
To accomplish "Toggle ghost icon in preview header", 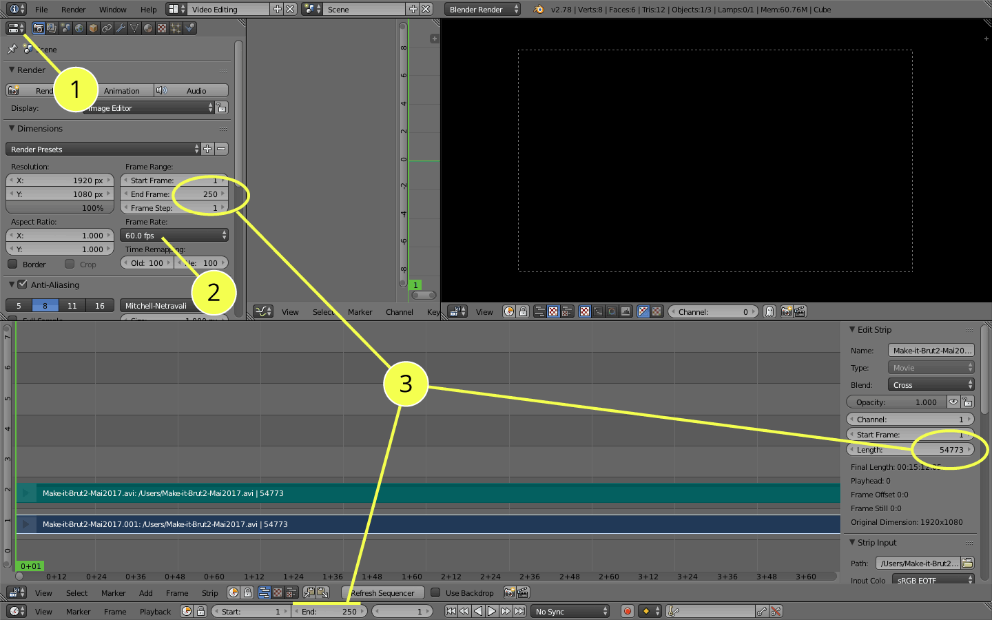I will 769,311.
